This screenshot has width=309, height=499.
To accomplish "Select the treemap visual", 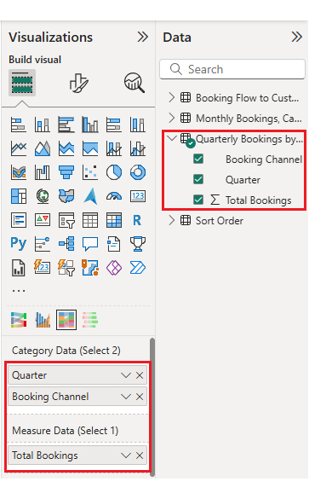I will 19,196.
